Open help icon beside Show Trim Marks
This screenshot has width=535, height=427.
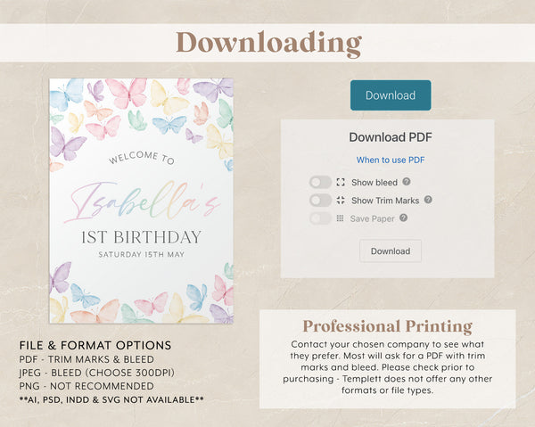point(428,201)
